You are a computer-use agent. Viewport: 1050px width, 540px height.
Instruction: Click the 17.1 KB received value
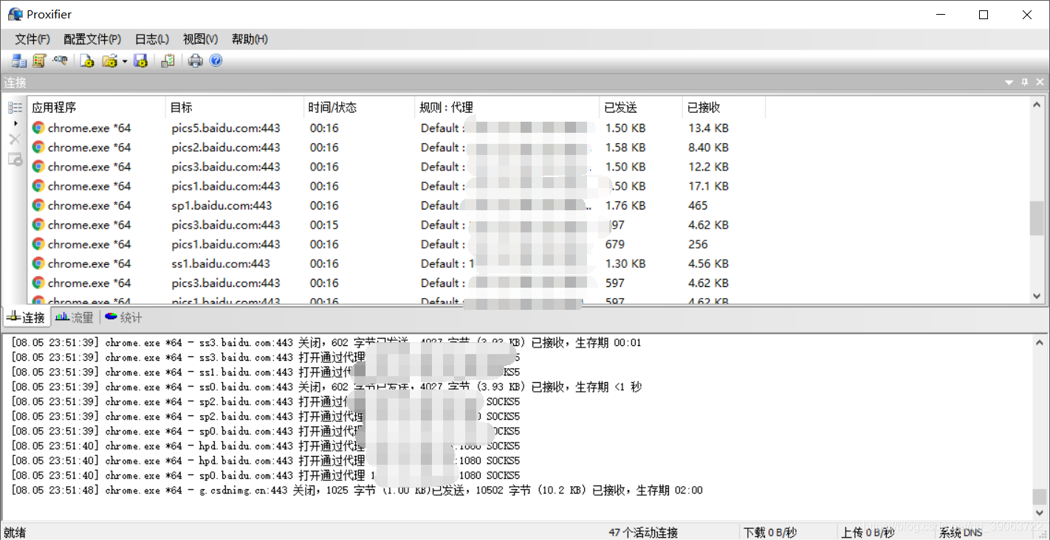708,186
